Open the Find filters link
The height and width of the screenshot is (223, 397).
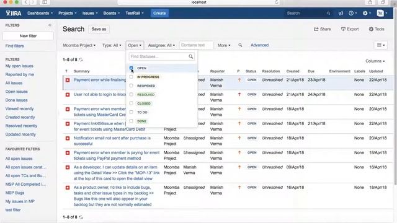[x=15, y=46]
